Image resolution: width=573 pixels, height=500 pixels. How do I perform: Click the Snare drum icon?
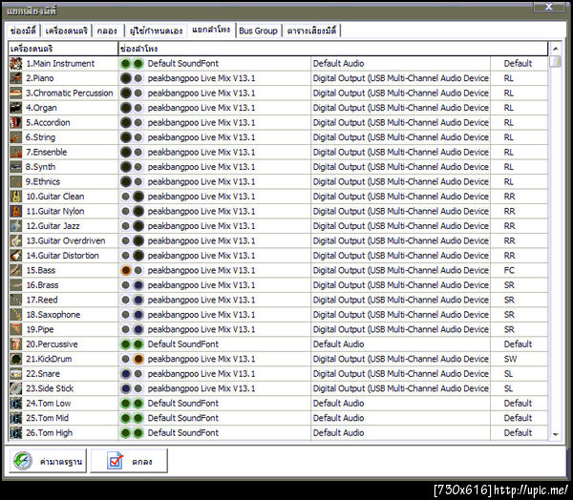click(x=15, y=374)
